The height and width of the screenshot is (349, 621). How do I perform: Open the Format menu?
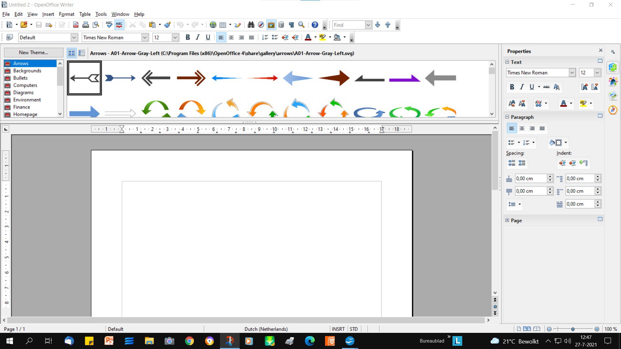(x=66, y=14)
